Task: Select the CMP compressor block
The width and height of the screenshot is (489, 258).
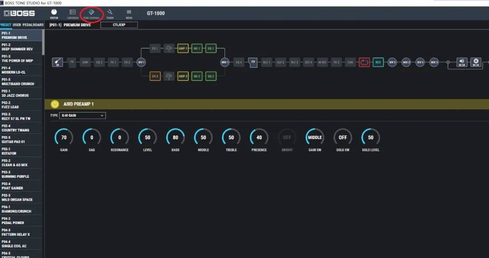Action: click(x=85, y=62)
